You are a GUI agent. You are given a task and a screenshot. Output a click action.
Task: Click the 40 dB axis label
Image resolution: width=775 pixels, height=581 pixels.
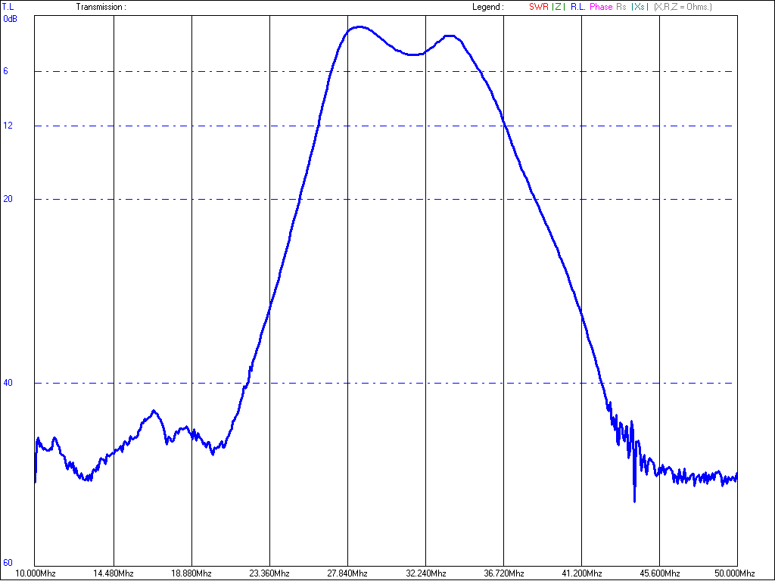(x=8, y=382)
